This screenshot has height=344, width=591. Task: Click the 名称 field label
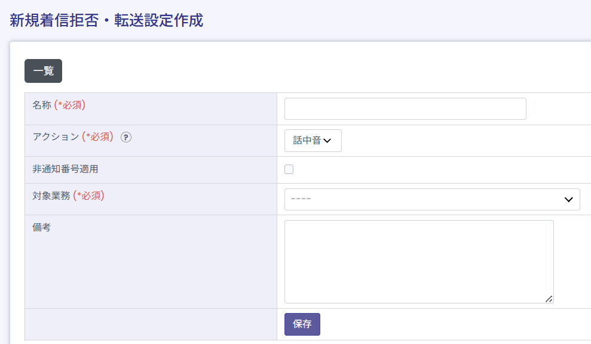click(42, 105)
